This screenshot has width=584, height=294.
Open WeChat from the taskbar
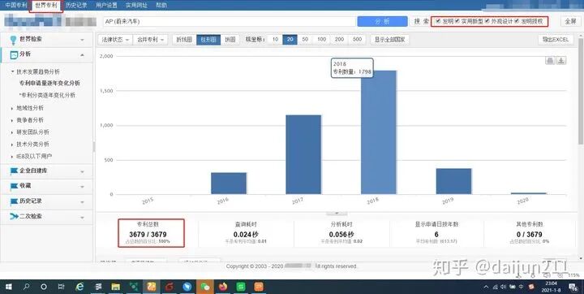pyautogui.click(x=205, y=287)
